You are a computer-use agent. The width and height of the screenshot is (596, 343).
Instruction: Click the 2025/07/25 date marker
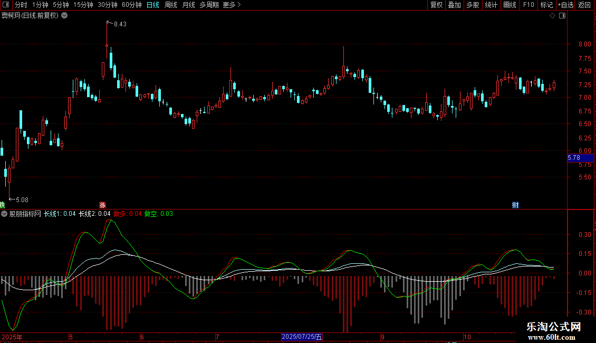click(x=302, y=337)
